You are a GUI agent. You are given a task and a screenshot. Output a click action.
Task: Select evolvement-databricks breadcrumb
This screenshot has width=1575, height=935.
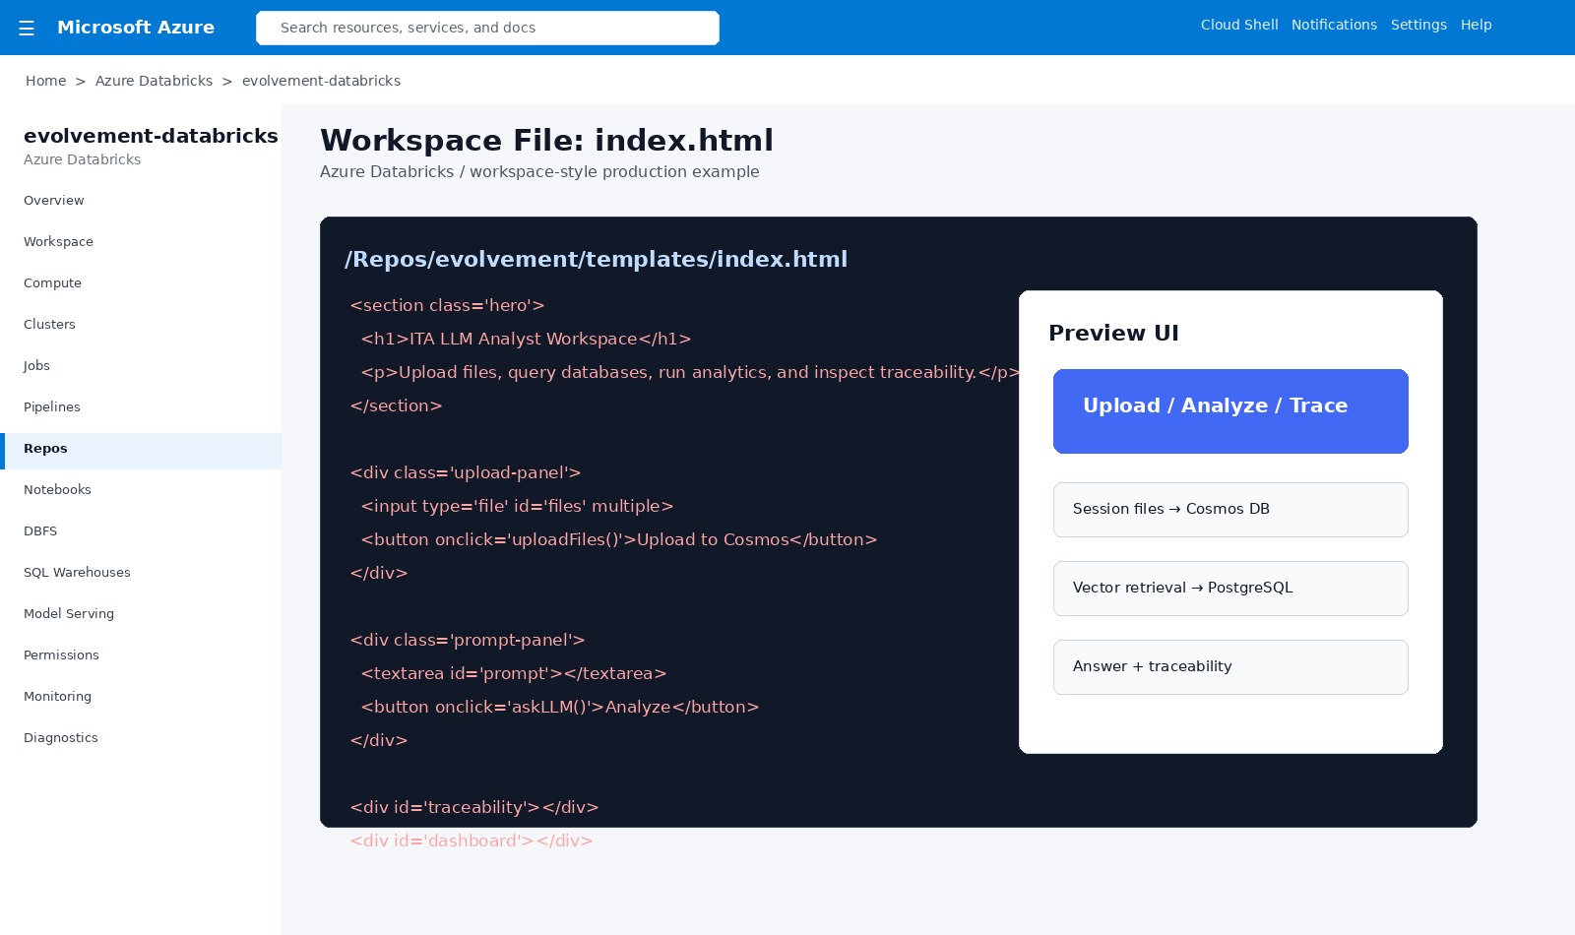[x=321, y=81]
